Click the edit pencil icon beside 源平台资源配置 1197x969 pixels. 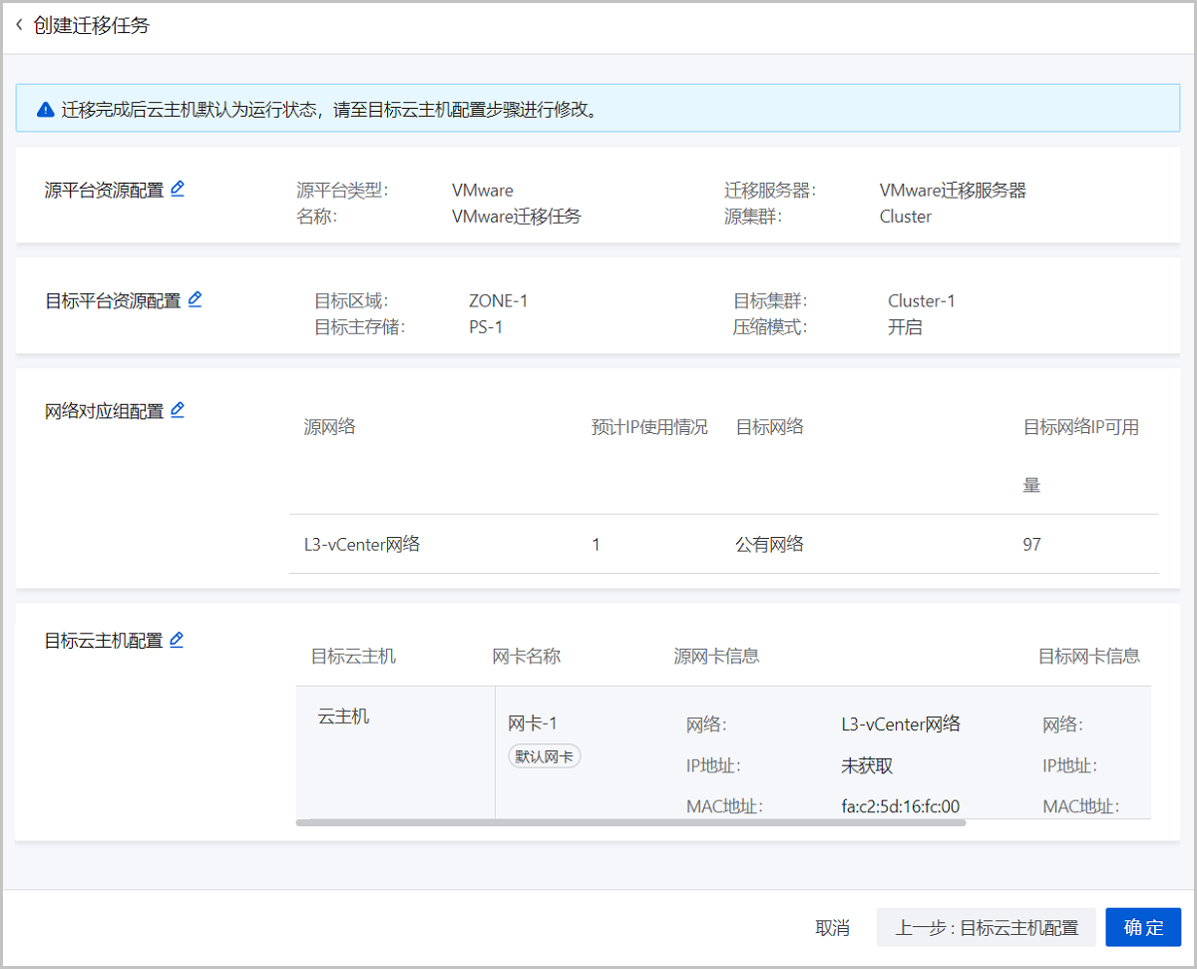pyautogui.click(x=178, y=189)
